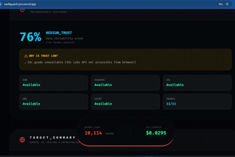This screenshot has width=235, height=157.
Task: Click the warning triangle icon in trust notice
Action: point(26,56)
